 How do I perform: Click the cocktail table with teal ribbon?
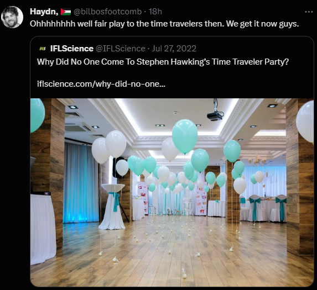113,206
